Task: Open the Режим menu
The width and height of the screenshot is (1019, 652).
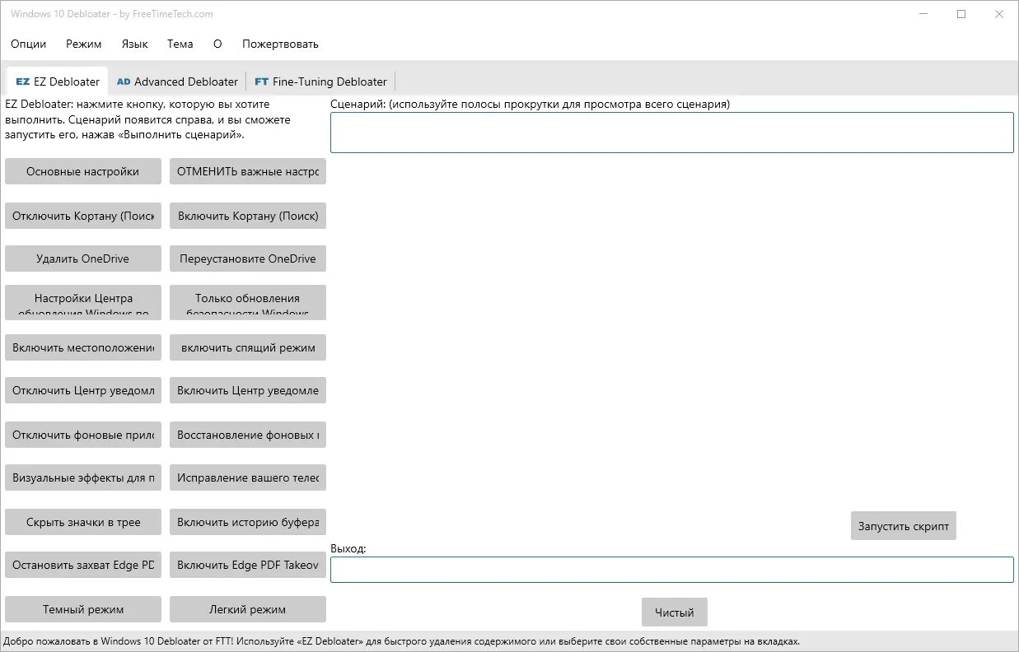Action: pos(82,44)
